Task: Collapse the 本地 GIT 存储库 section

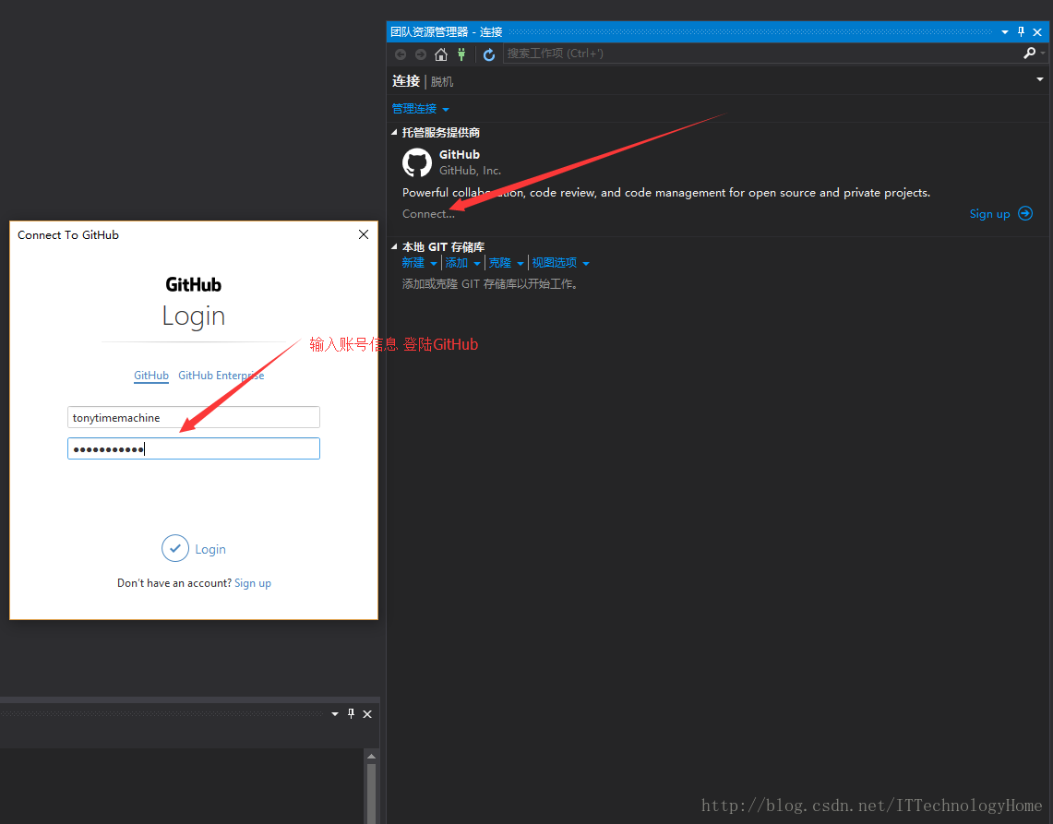Action: click(x=395, y=246)
